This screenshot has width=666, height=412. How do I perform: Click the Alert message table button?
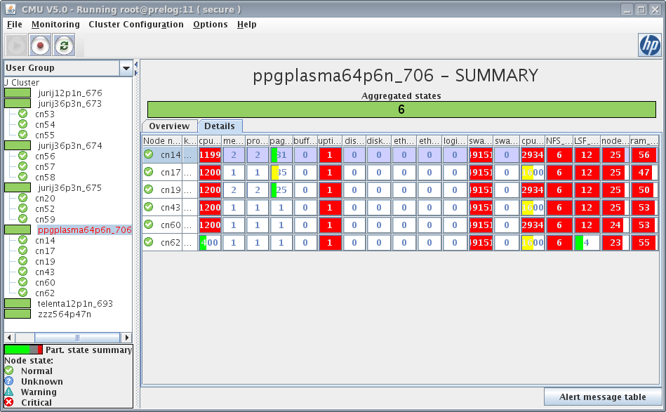pos(602,397)
